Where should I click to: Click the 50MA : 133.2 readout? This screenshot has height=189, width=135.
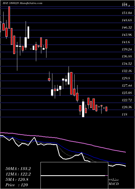(x=18, y=169)
